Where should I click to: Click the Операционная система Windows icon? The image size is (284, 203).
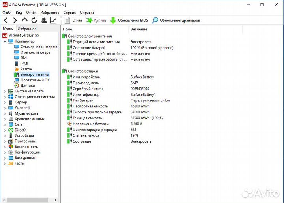[x=11, y=97]
